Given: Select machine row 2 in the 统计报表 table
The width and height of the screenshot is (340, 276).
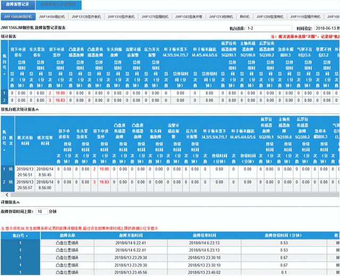Looking at the screenshot, I should 4,101.
